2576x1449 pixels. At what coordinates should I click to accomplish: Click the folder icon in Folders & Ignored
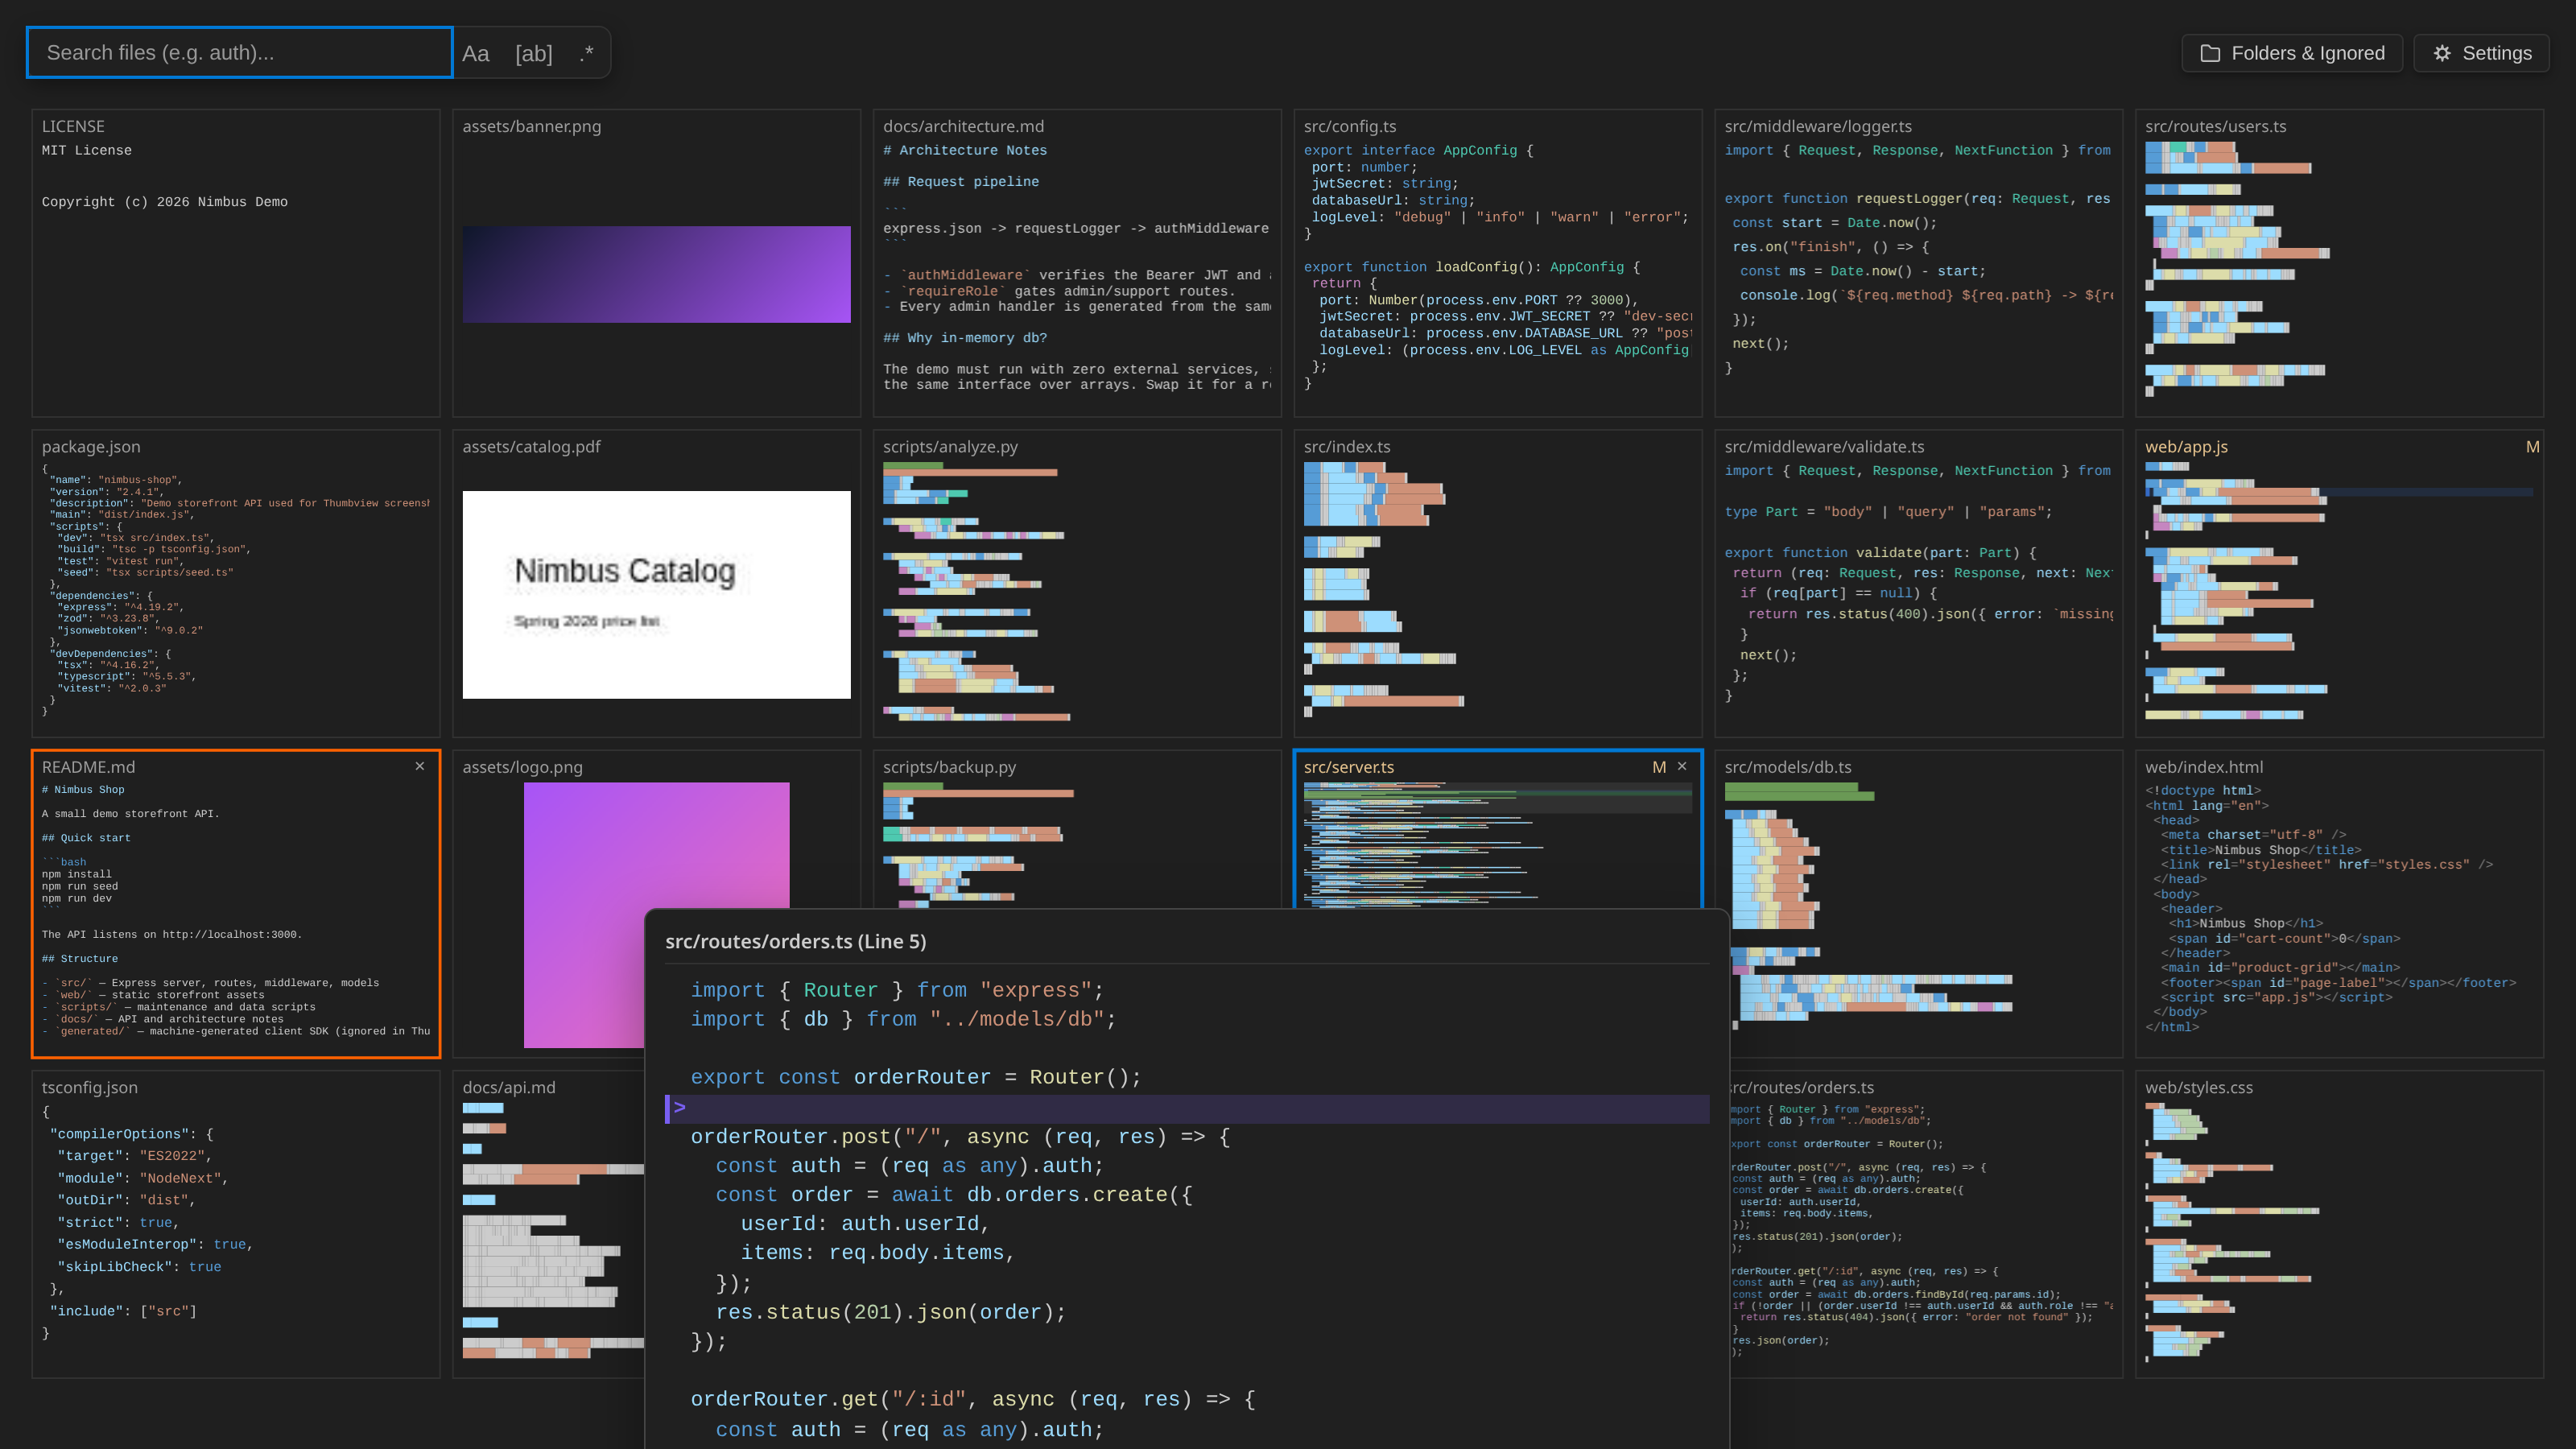pyautogui.click(x=2211, y=53)
